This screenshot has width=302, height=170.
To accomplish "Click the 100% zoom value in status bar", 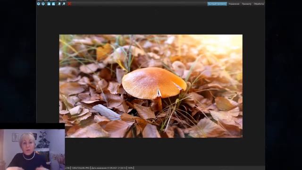I will 130,168.
